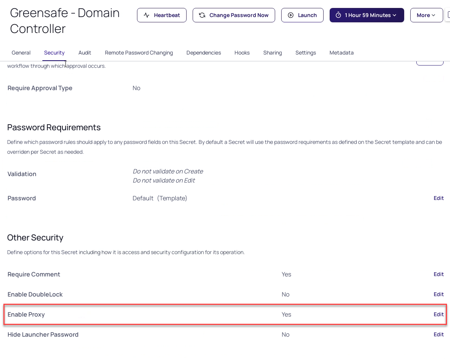Select the Security tab
The height and width of the screenshot is (359, 450).
[x=54, y=53]
